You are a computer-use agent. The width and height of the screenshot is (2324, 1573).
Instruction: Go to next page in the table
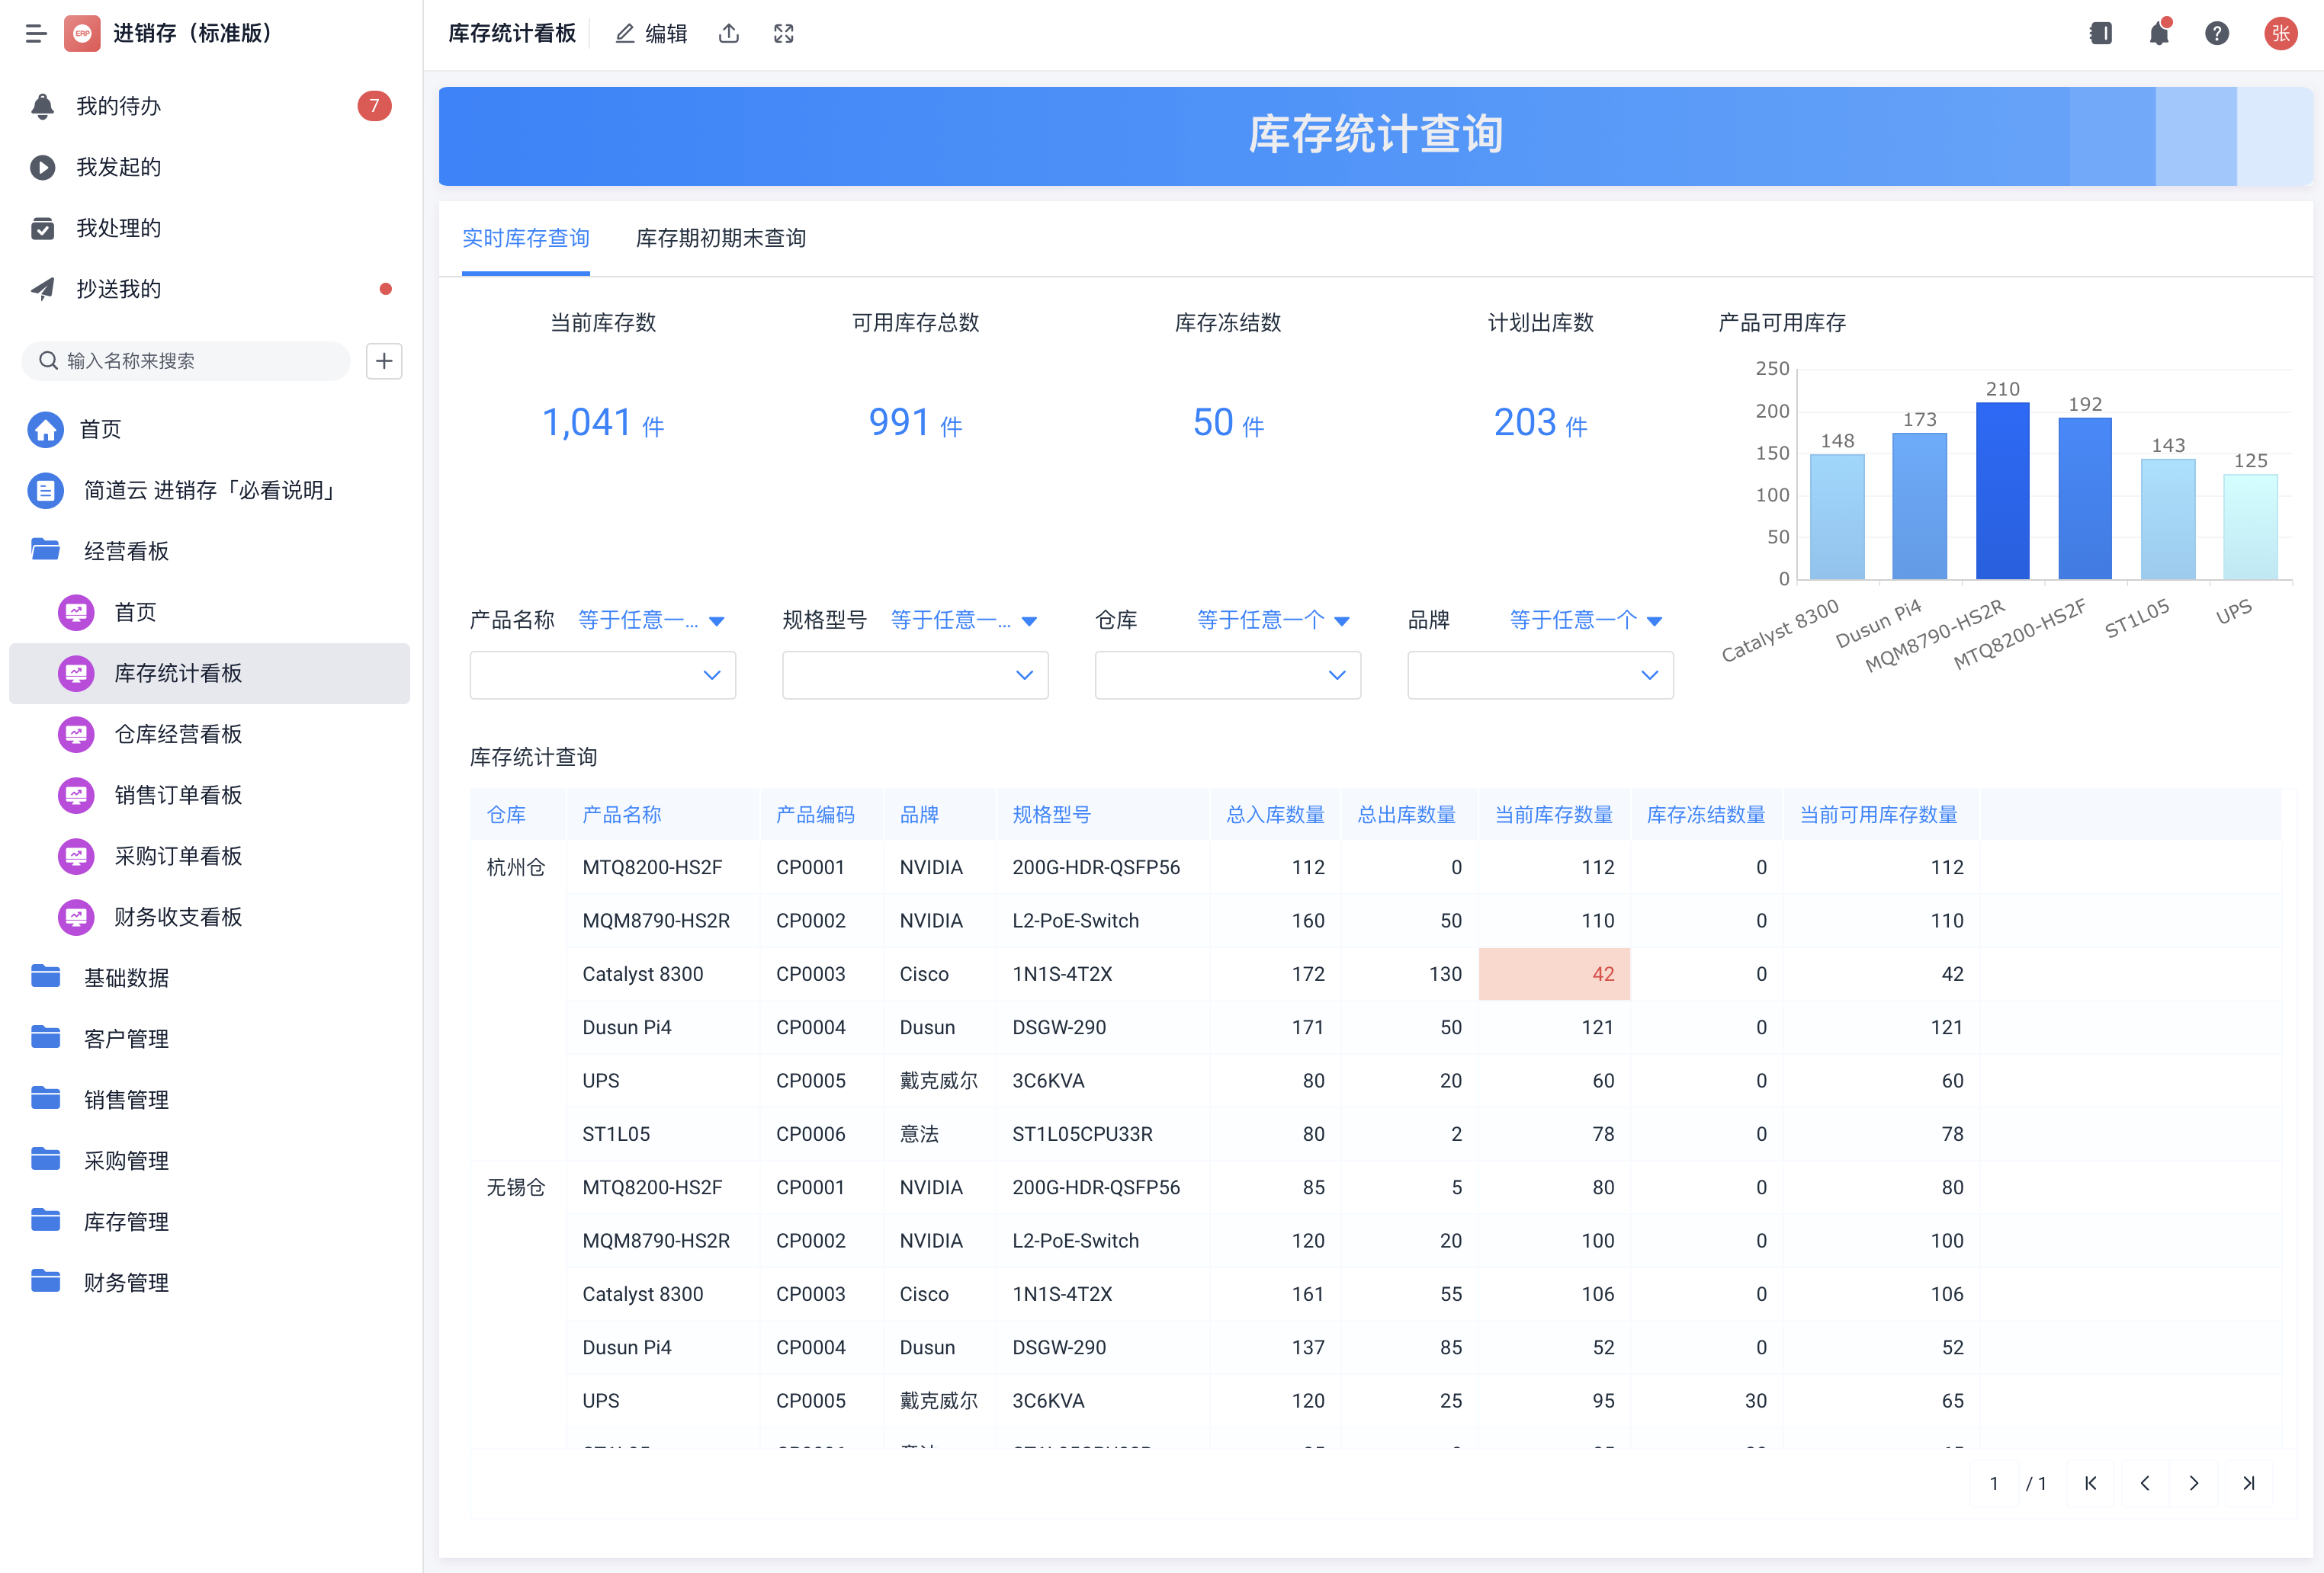pos(2194,1483)
